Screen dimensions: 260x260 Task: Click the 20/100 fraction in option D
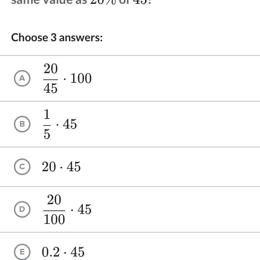[x=54, y=209]
